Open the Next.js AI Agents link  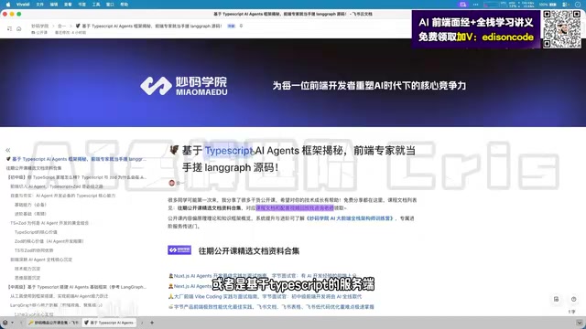point(192,286)
